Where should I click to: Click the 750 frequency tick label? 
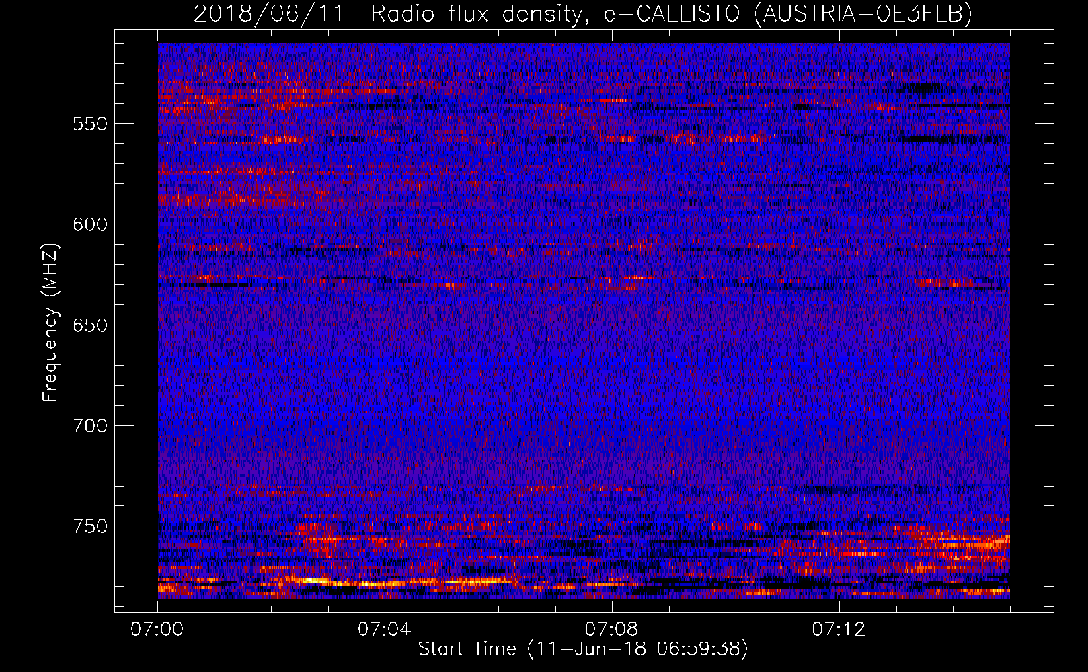(x=90, y=526)
